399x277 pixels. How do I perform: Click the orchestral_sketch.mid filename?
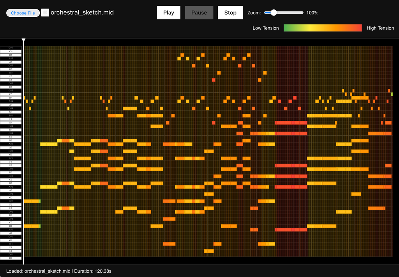pos(82,12)
